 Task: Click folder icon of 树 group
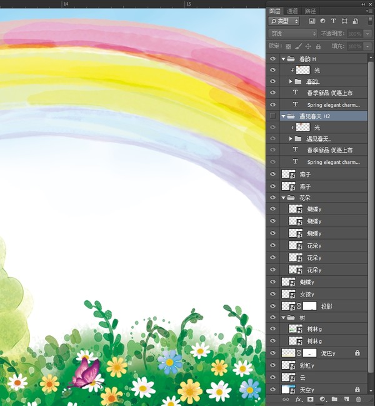point(291,317)
